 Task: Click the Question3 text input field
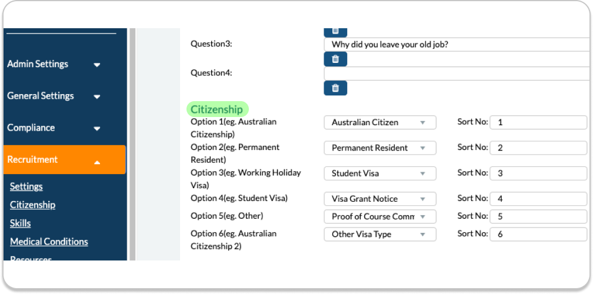pos(458,45)
